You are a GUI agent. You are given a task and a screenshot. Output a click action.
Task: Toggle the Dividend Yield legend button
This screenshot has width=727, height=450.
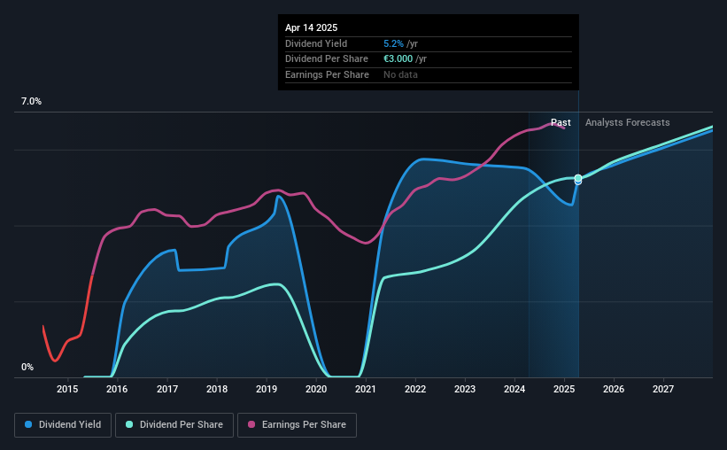63,425
